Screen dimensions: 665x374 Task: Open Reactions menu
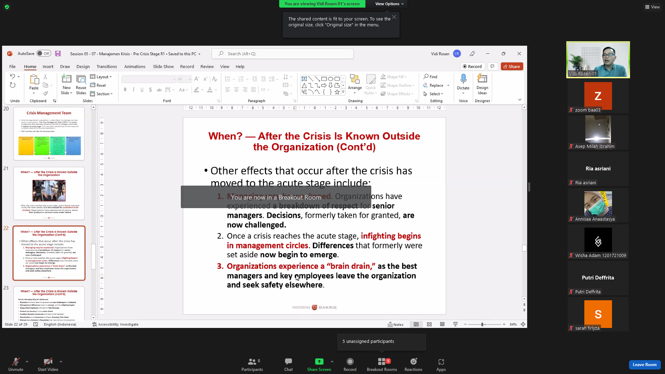pos(413,364)
